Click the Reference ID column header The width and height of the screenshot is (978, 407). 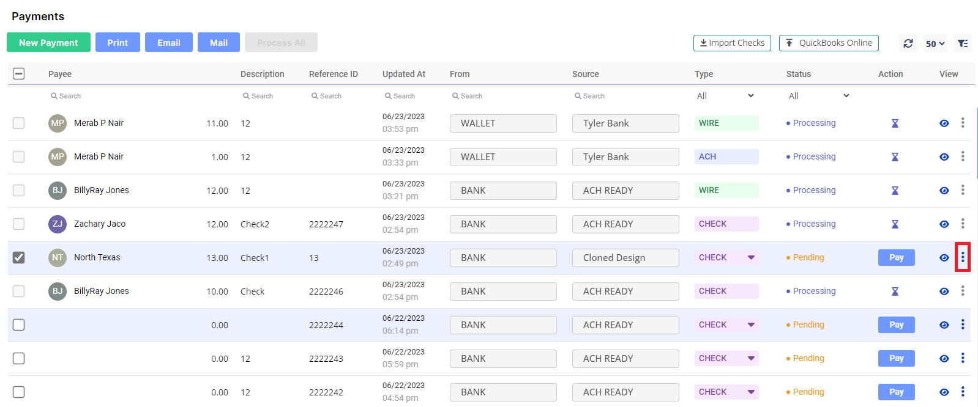(334, 74)
